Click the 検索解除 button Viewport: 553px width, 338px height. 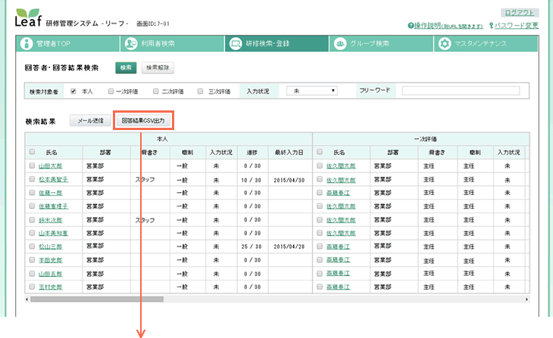coord(158,67)
